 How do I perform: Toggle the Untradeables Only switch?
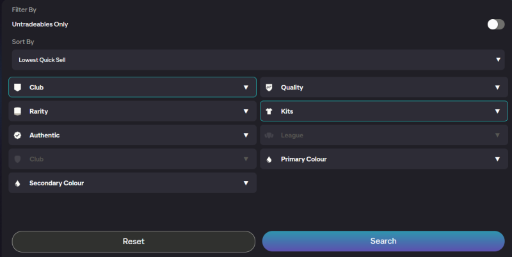pyautogui.click(x=495, y=24)
